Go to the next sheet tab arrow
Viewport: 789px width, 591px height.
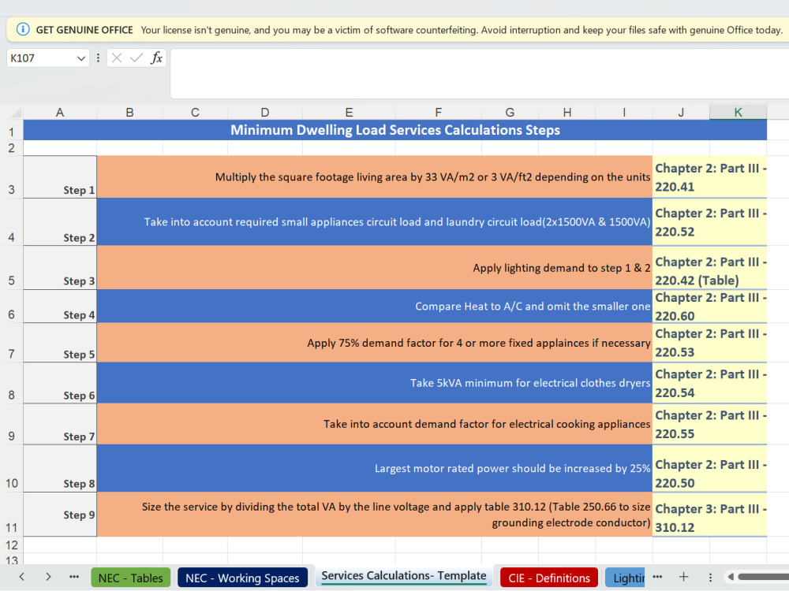48,577
